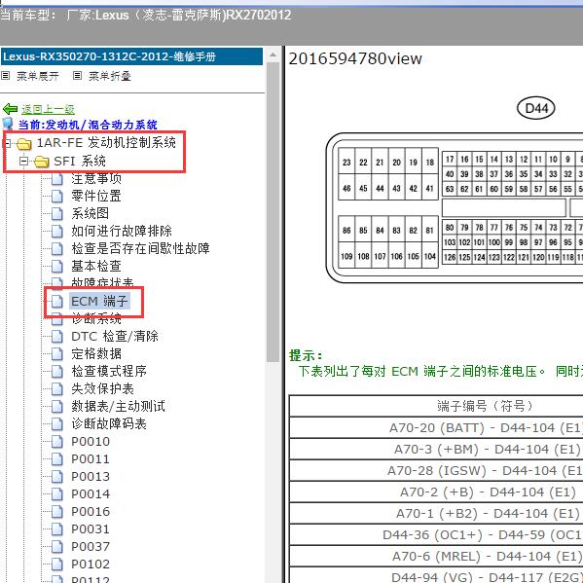Click the document icon beside P0016
This screenshot has width=583, height=583.
pyautogui.click(x=56, y=512)
